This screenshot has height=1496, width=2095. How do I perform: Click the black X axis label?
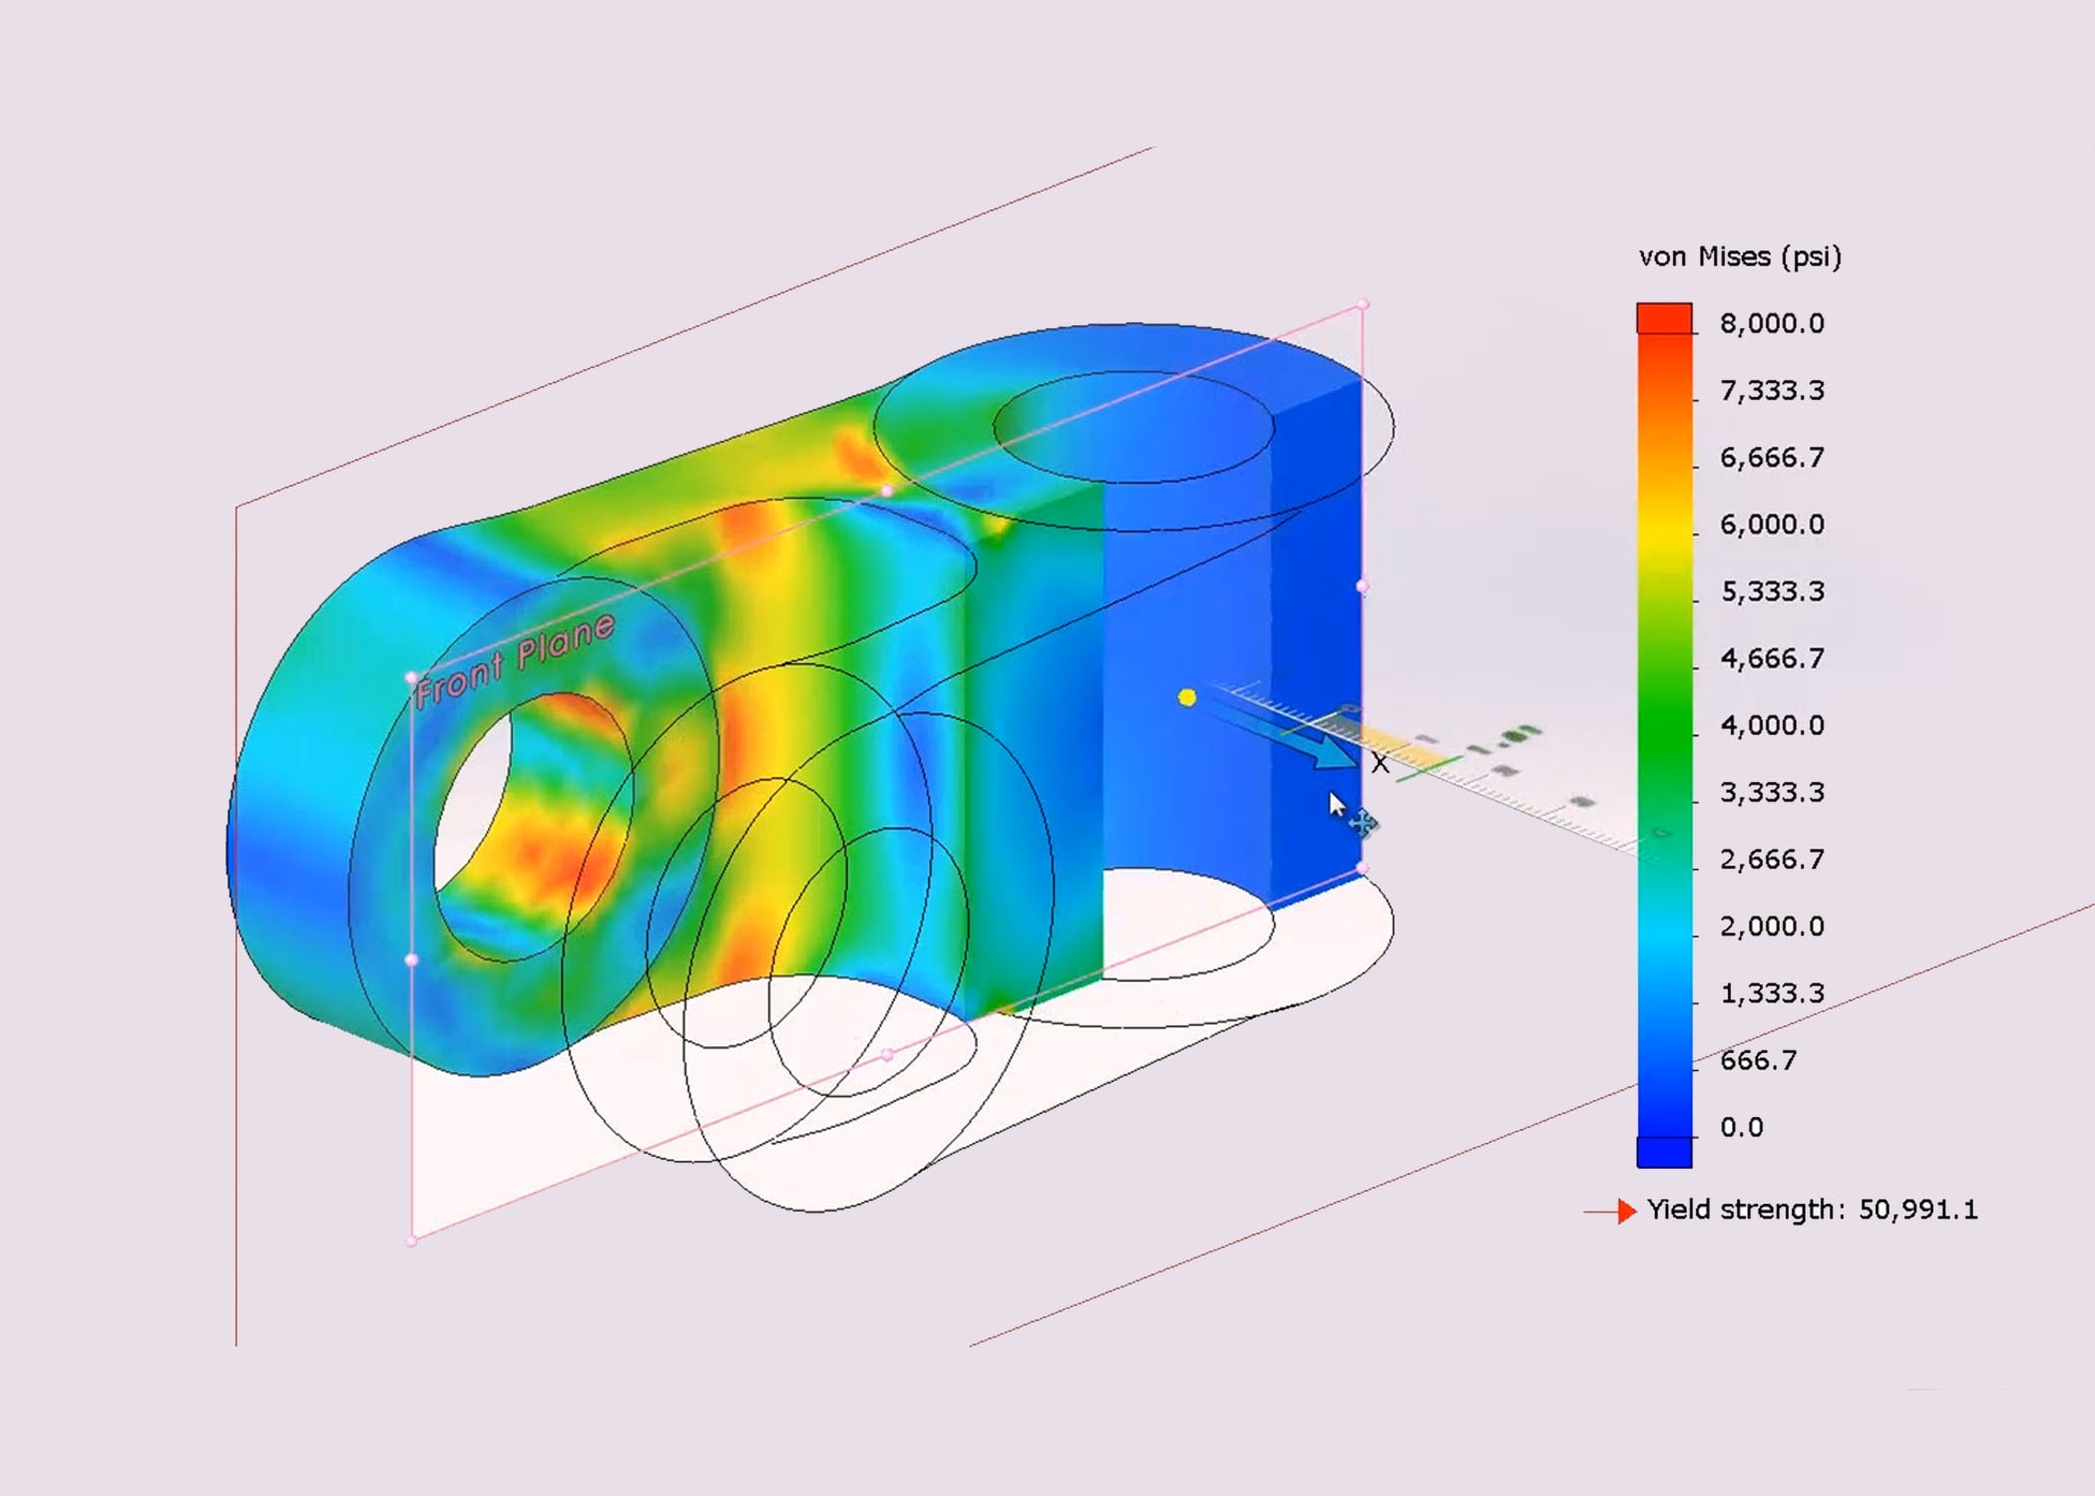[x=1380, y=764]
